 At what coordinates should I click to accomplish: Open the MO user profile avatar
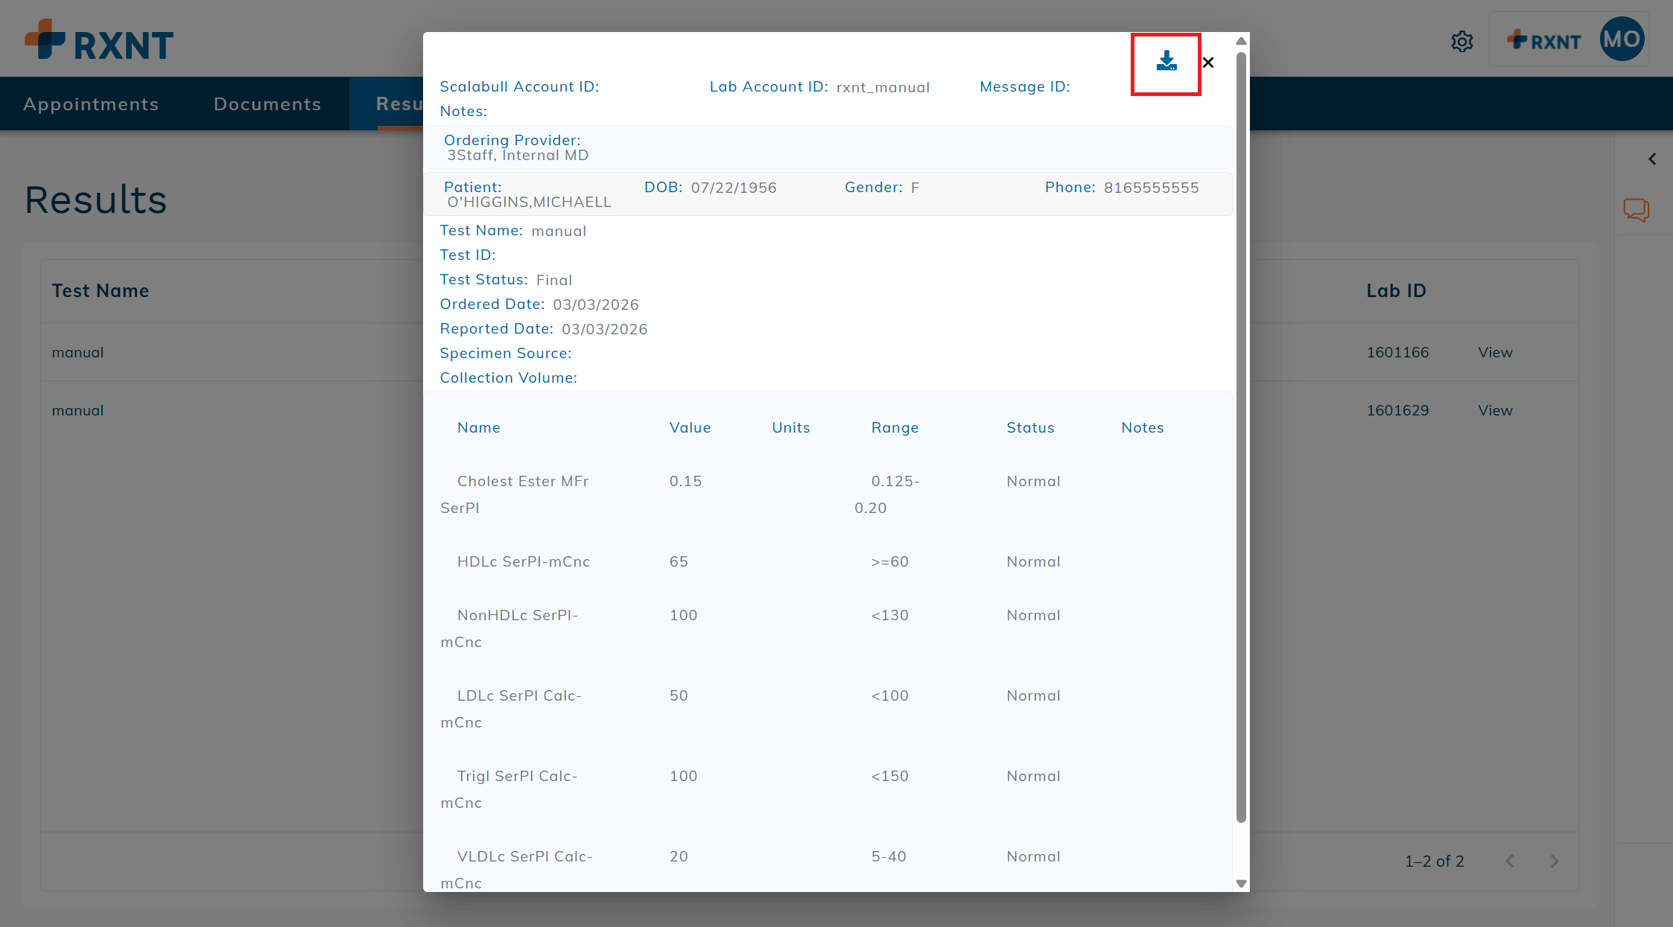point(1622,38)
